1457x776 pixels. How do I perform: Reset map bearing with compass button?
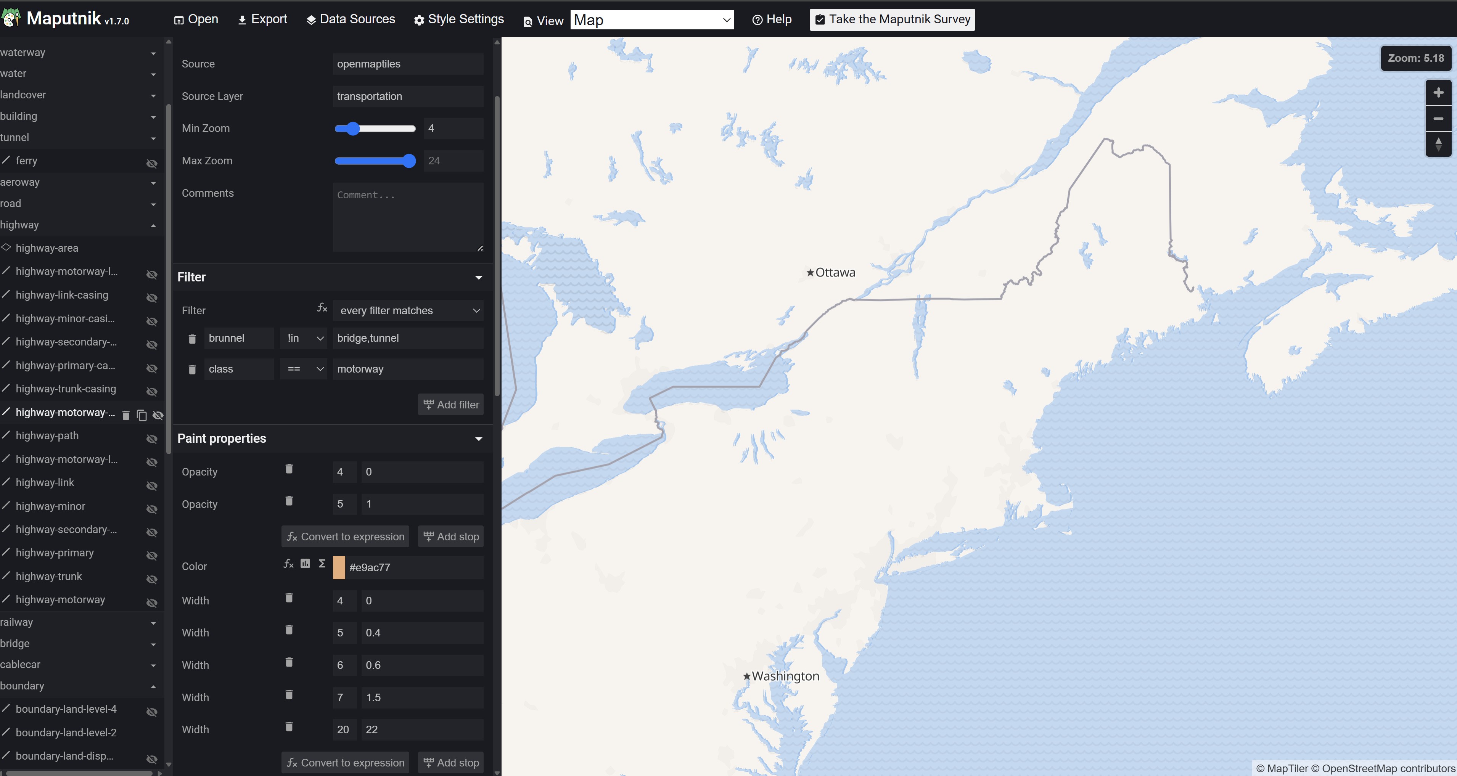[1438, 145]
